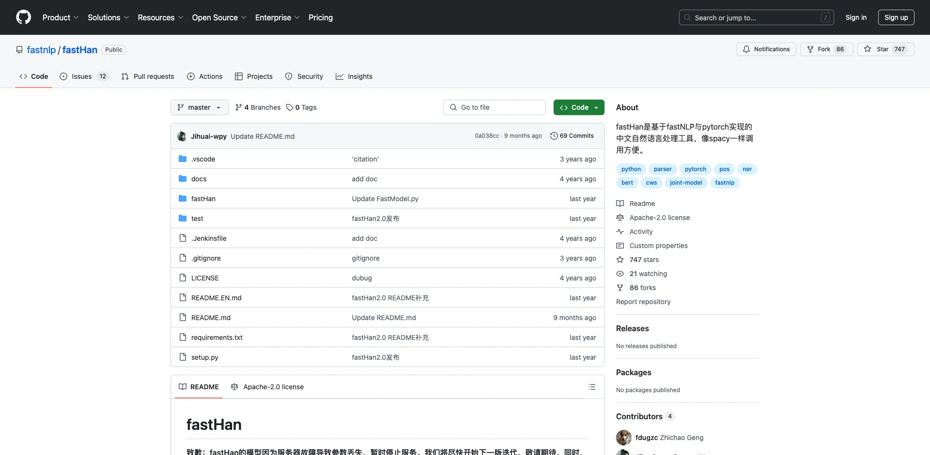Viewport: 930px width, 455px height.
Task: Click the search magnifier in the top bar
Action: (x=687, y=17)
